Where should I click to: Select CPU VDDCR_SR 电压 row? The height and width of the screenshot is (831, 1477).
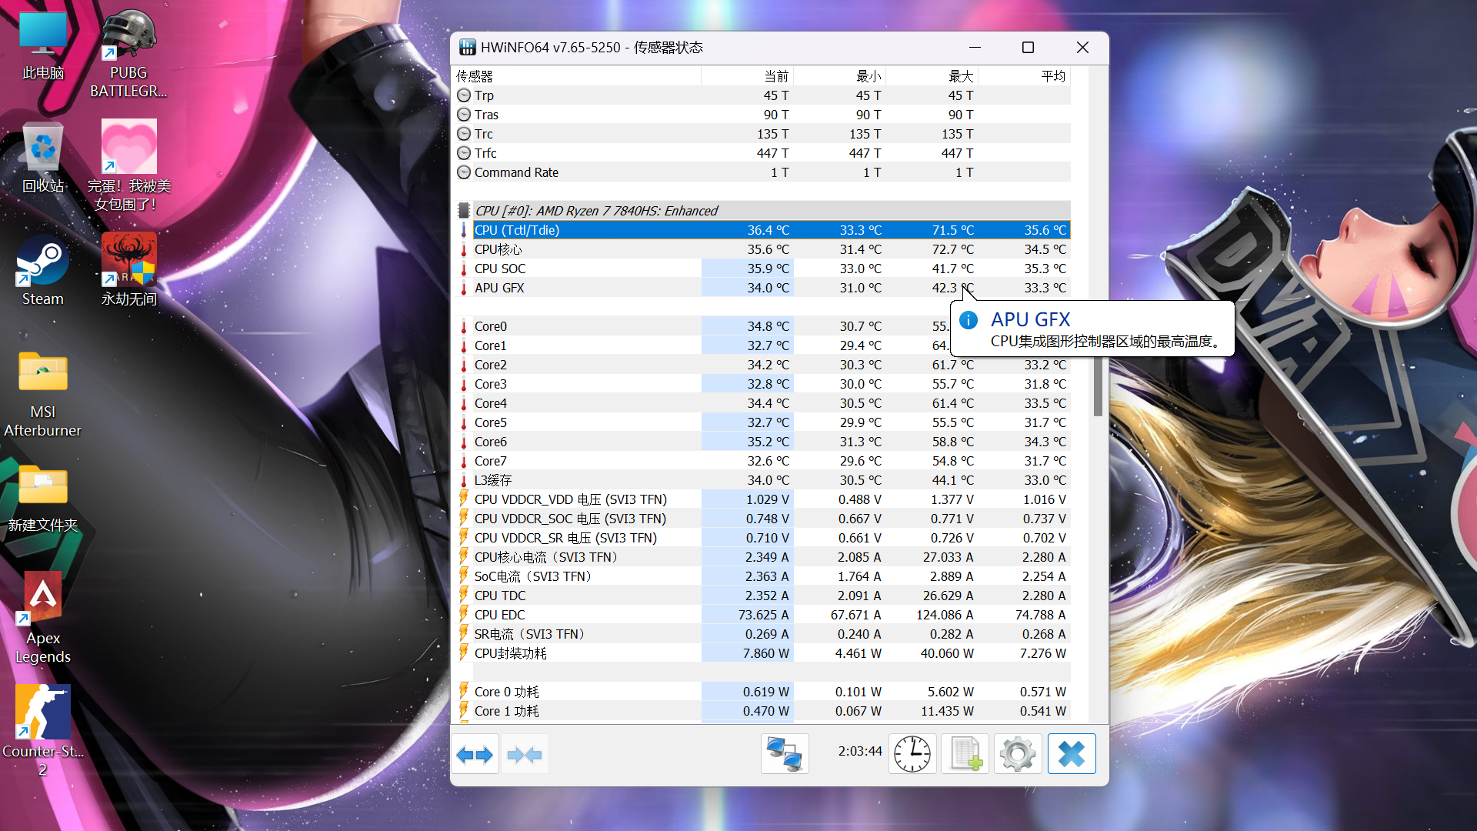coord(762,538)
